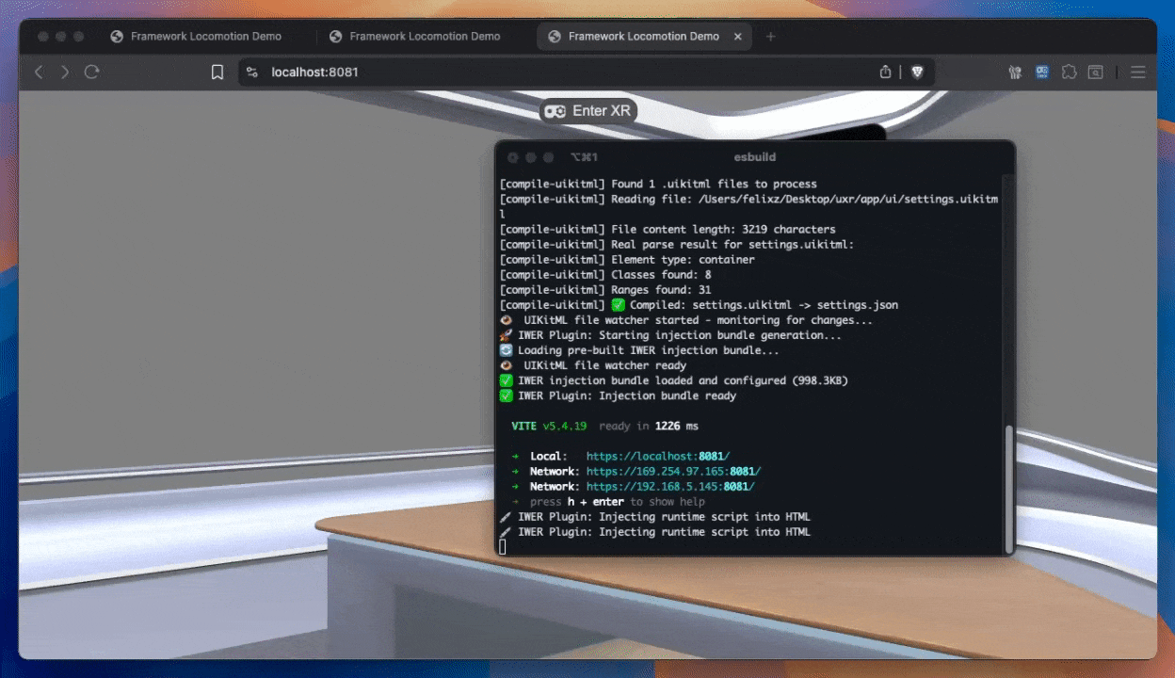Click the blue extension icon in the toolbar
Screen dimensions: 1175x678
point(1042,72)
